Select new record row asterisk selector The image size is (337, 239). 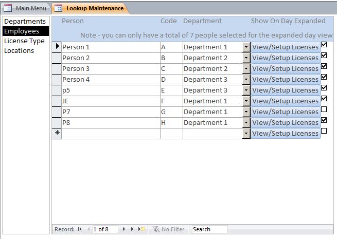(x=57, y=133)
